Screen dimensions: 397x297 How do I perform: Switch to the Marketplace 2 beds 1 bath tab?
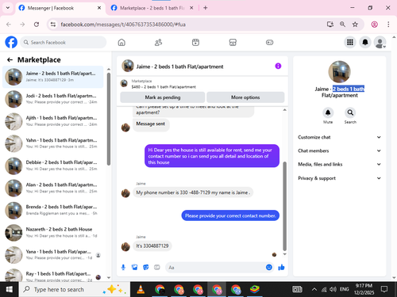click(x=152, y=8)
